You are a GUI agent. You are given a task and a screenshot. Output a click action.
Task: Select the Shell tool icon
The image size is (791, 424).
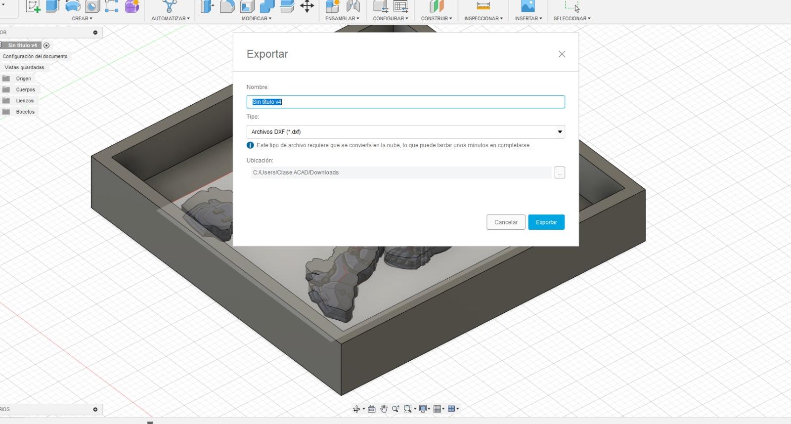[x=247, y=6]
